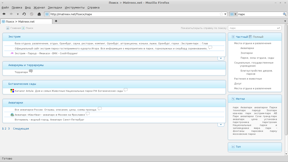Click the Метки panel icon

point(233,99)
